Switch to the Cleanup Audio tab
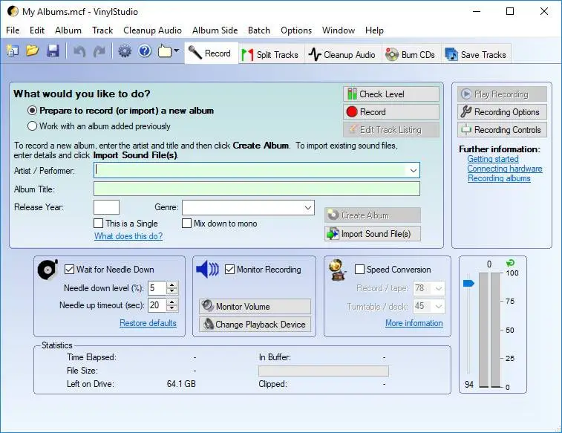 [343, 54]
